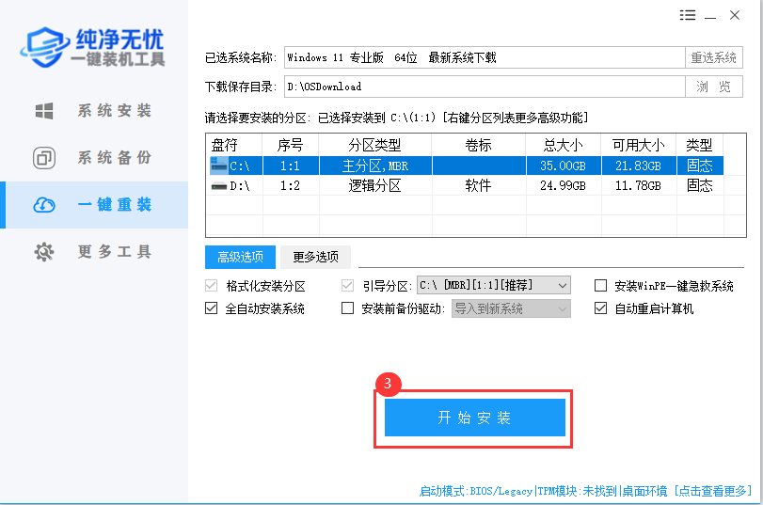This screenshot has height=505, width=763.
Task: Open the list menu icon in title bar
Action: pos(688,16)
